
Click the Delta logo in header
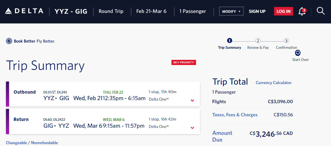tap(24, 11)
